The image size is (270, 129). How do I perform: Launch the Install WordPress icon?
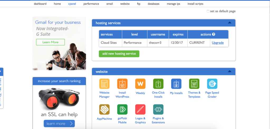click(x=122, y=84)
